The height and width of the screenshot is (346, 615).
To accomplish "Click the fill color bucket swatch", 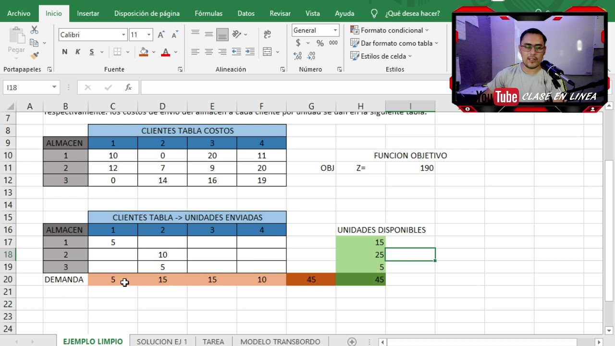I will tap(143, 52).
